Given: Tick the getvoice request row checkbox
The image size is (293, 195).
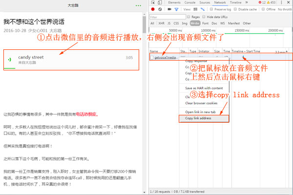Looking at the screenshot, I should point(152,58).
